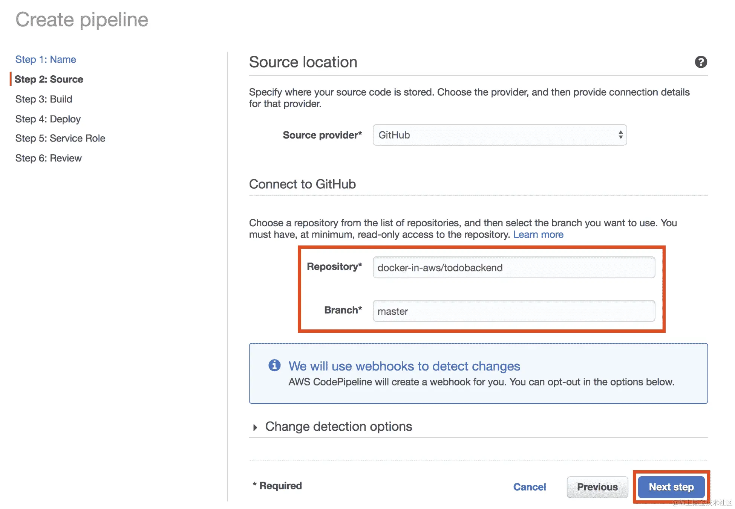735x509 pixels.
Task: Click the Change detection options label
Action: click(338, 427)
